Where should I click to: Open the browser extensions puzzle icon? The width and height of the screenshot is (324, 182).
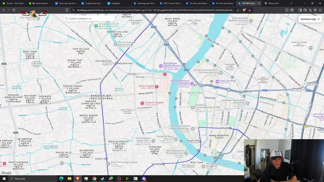point(287,10)
